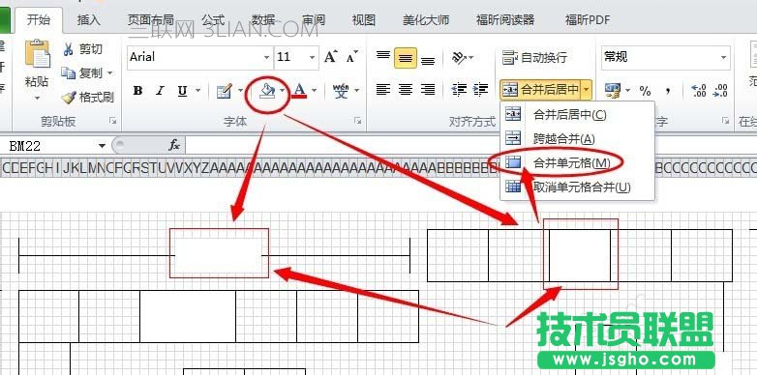Image resolution: width=757 pixels, height=375 pixels.
Task: Toggle Underline formatting
Action: [x=182, y=90]
